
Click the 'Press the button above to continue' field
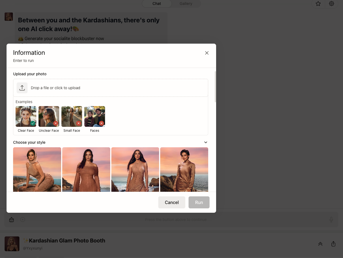pyautogui.click(x=176, y=220)
